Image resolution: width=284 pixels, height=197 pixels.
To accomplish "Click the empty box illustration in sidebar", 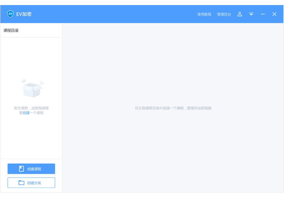I will (32, 88).
